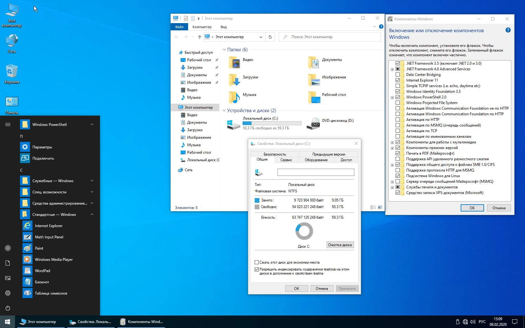The width and height of the screenshot is (525, 328).
Task: Enable Windows Projected File System checkbox
Action: 397,102
